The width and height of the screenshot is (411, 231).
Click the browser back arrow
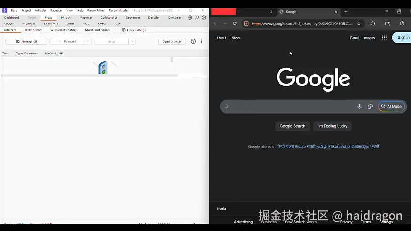point(215,23)
